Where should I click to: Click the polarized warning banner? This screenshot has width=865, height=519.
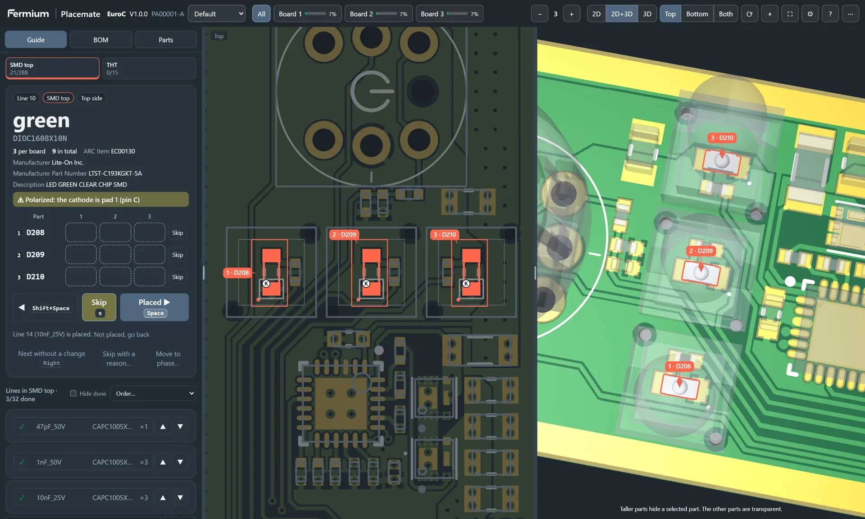pyautogui.click(x=101, y=200)
